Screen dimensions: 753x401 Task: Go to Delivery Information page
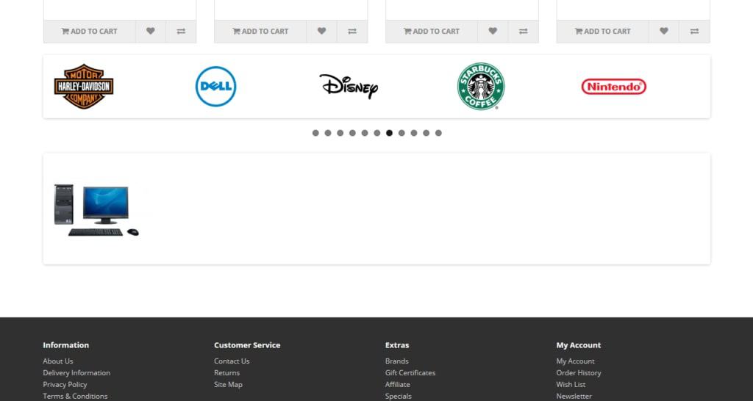pos(76,372)
